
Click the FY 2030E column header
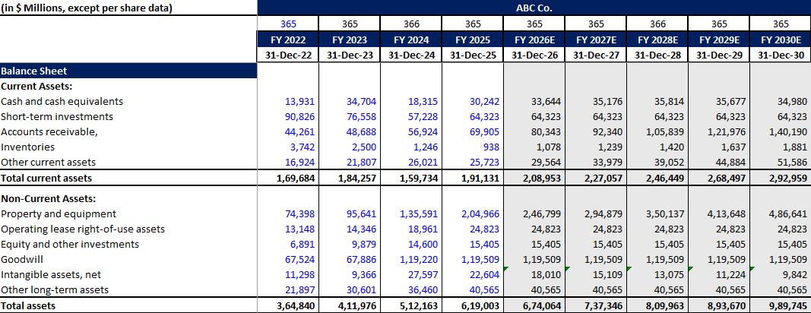point(781,40)
